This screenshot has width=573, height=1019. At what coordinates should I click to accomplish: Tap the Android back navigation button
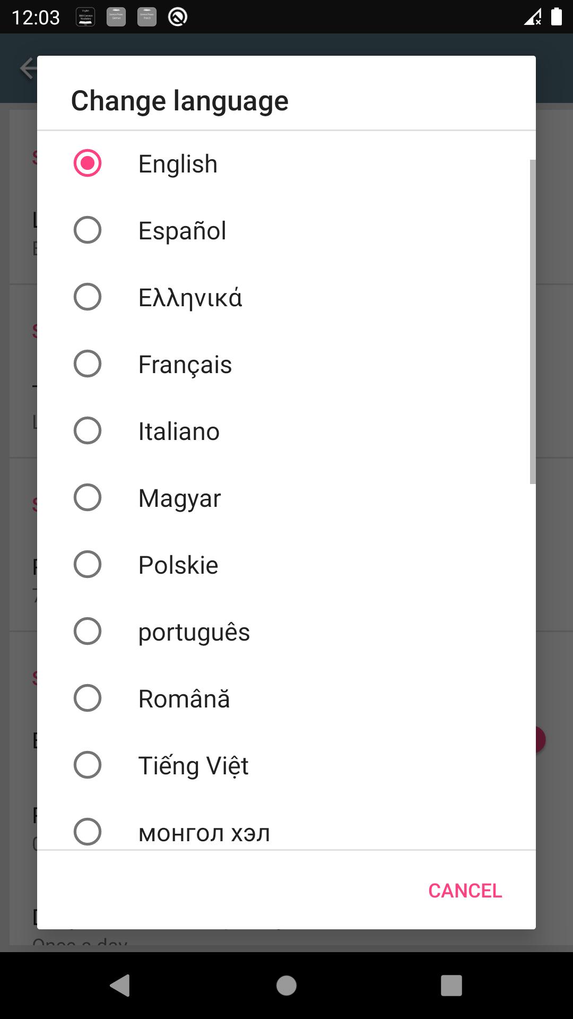pos(120,986)
